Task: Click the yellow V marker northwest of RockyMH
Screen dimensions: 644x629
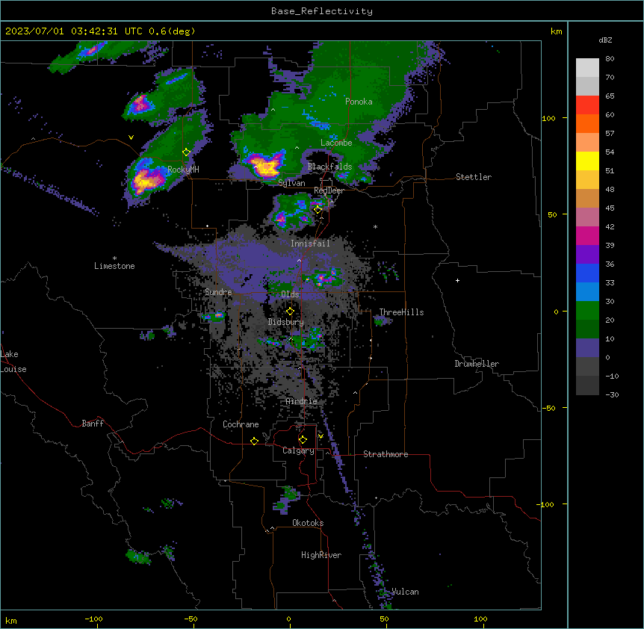Action: point(131,137)
